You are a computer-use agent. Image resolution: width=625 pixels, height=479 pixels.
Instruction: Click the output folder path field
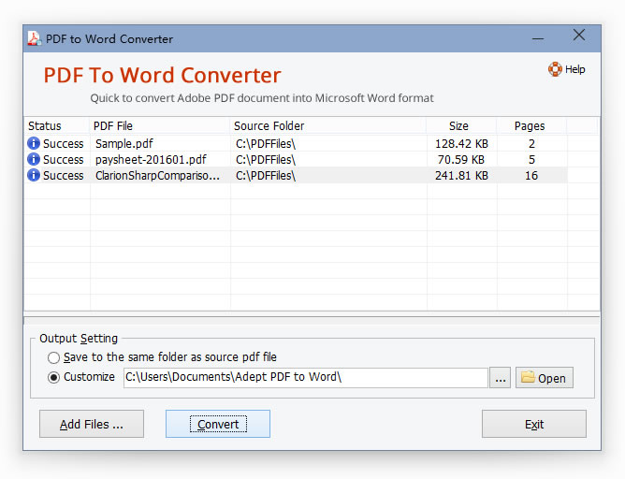pyautogui.click(x=304, y=378)
